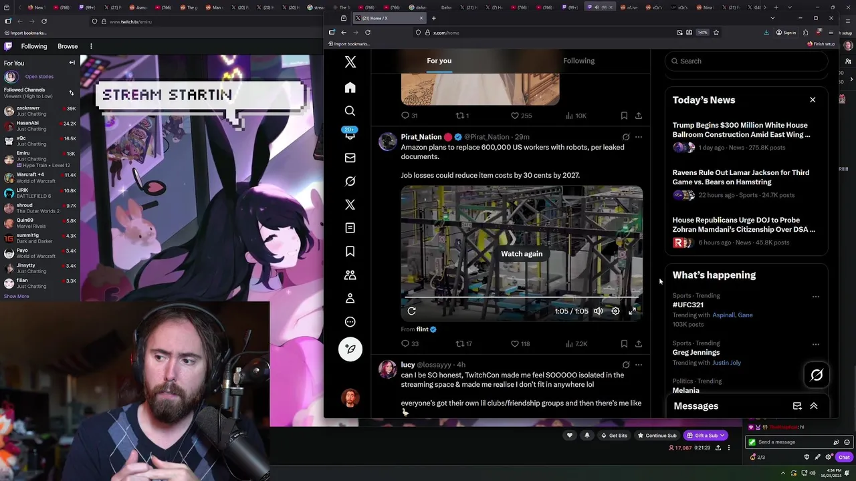Toggle Twitch stream notifications bell
This screenshot has width=856, height=481.
tap(587, 436)
